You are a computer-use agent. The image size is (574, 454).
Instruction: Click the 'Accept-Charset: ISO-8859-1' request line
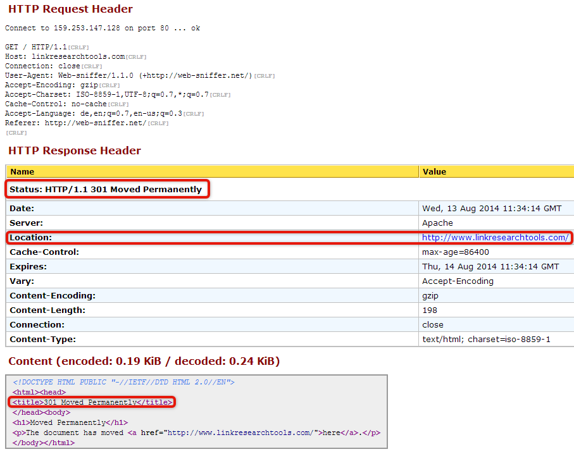click(x=118, y=95)
